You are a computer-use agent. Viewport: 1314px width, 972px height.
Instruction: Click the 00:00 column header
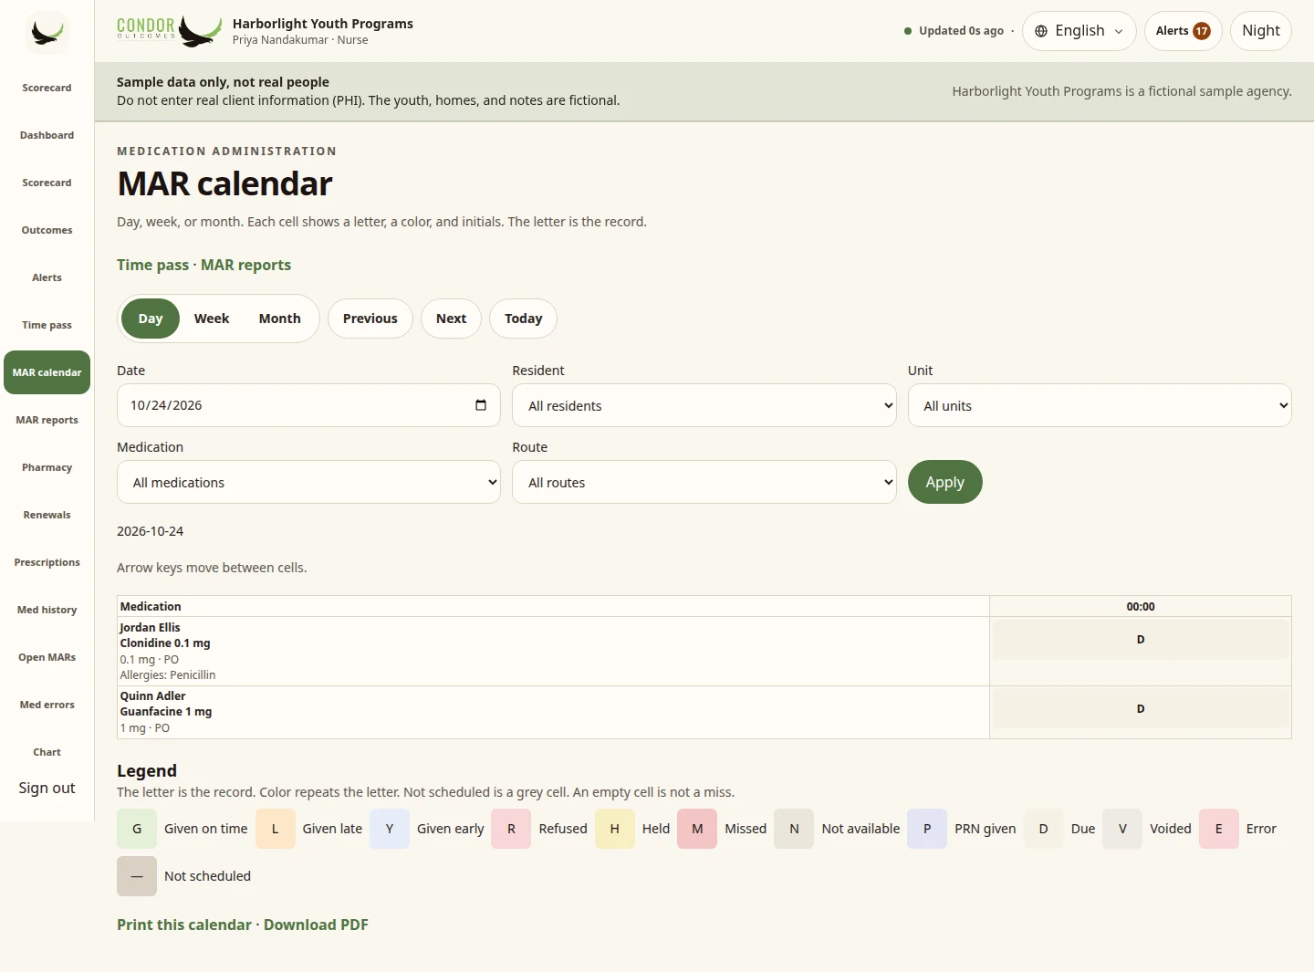pos(1141,606)
